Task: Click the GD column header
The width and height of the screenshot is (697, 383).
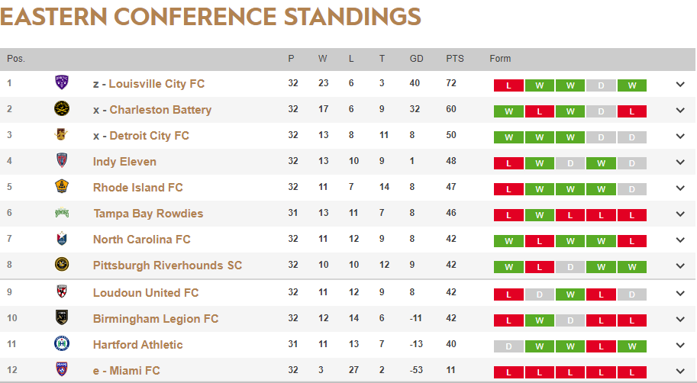Action: pos(416,59)
